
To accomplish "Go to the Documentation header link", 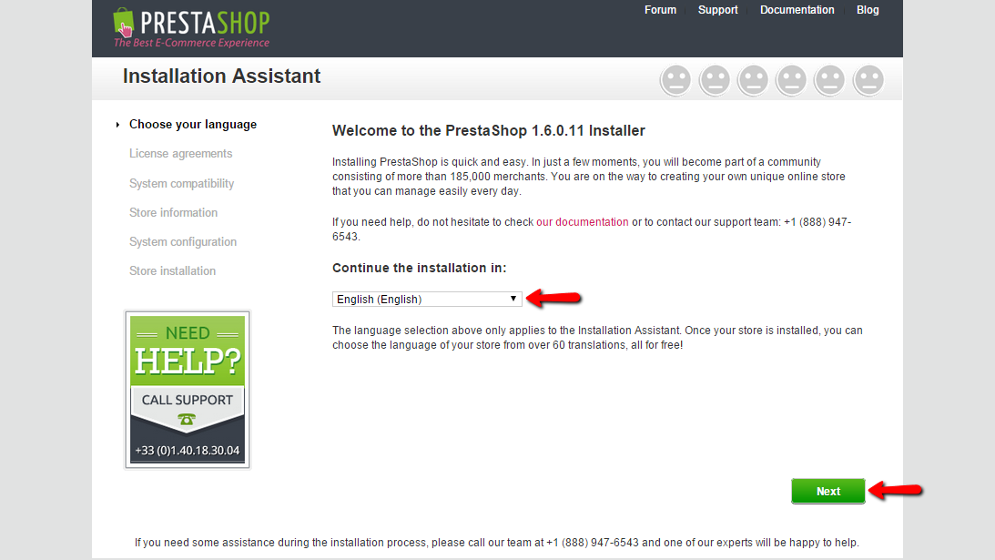I will click(x=797, y=10).
